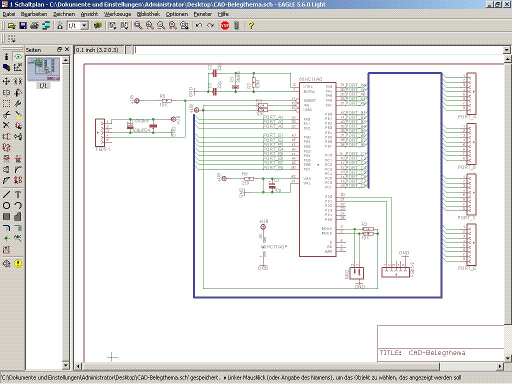Activate the Delete tool with the X icon
Viewport: 512px width, 384px height.
click(6, 125)
